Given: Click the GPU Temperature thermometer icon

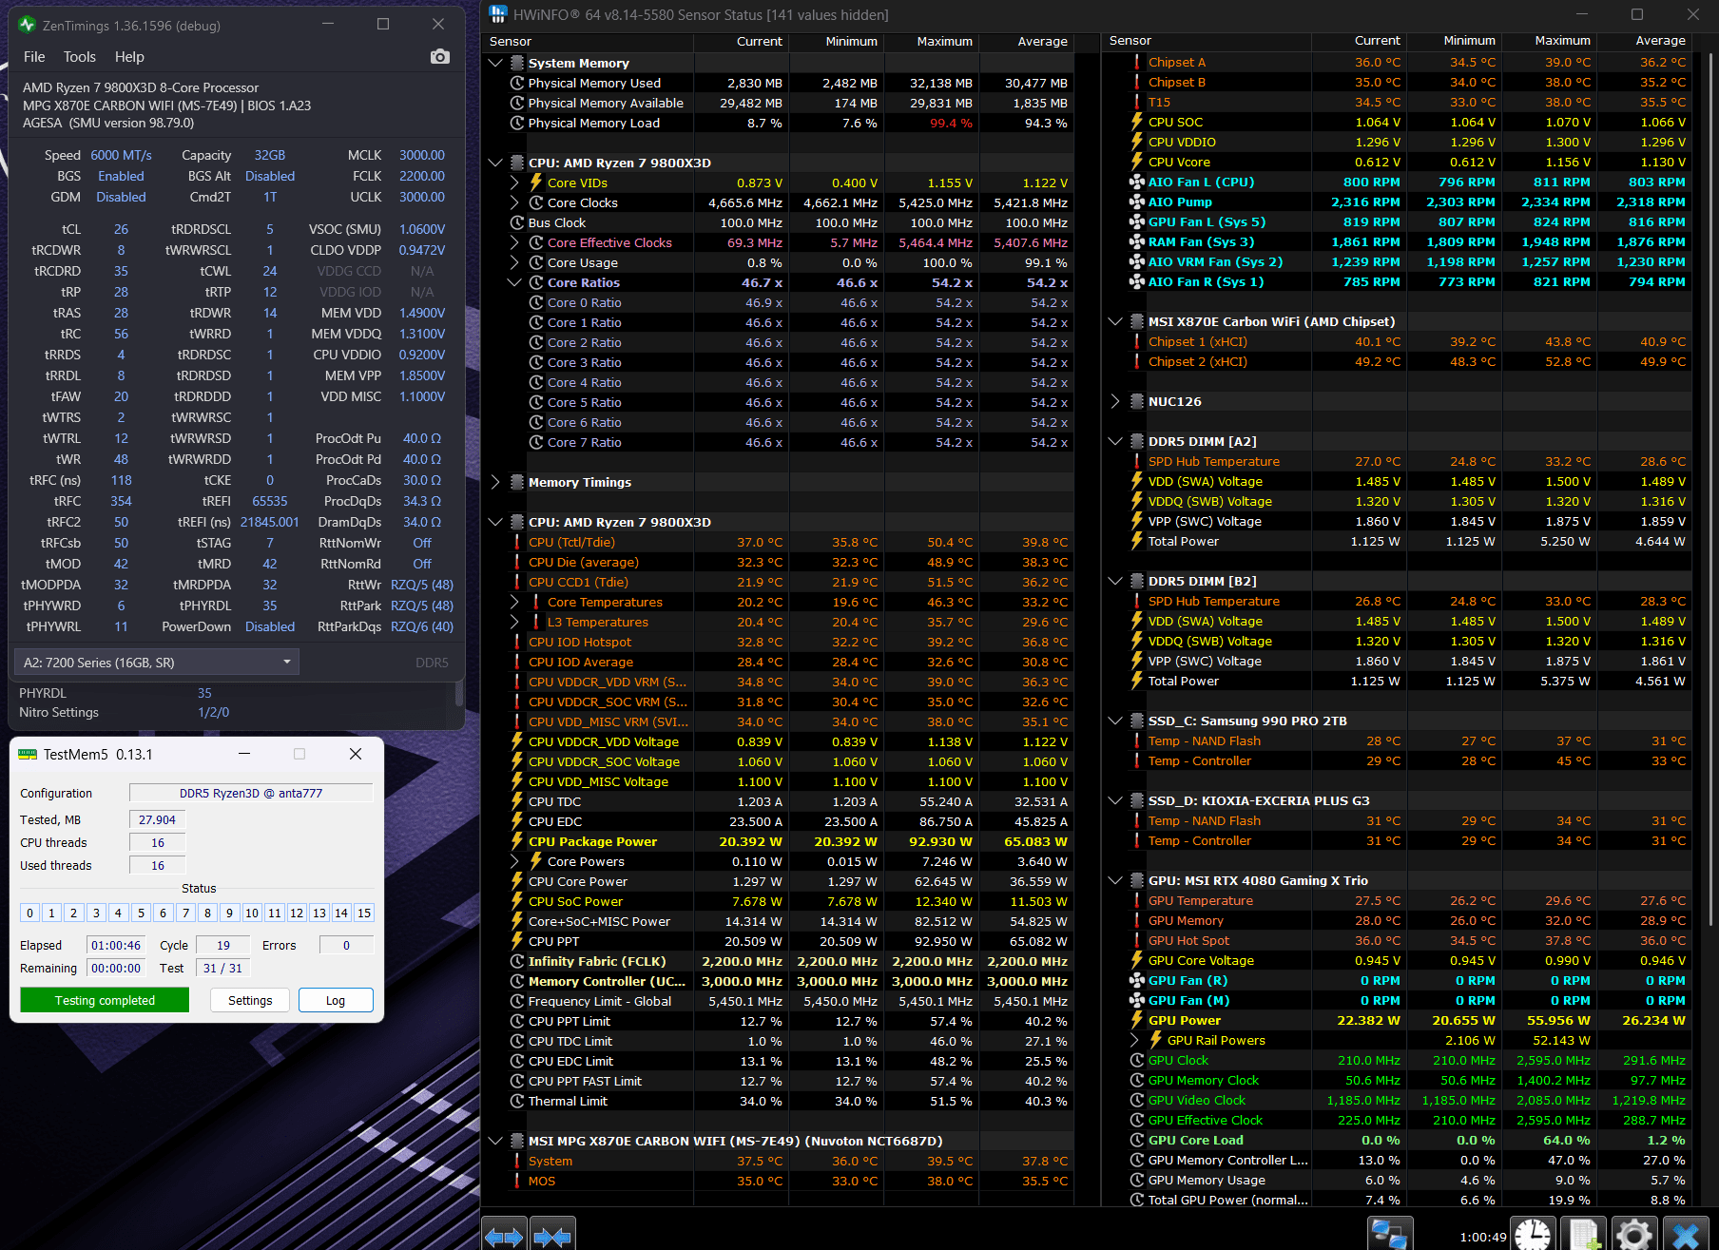Looking at the screenshot, I should tap(1136, 900).
